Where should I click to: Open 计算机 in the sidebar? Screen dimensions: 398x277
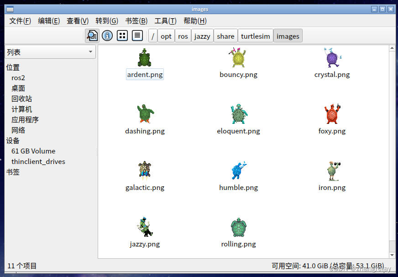tap(22, 109)
